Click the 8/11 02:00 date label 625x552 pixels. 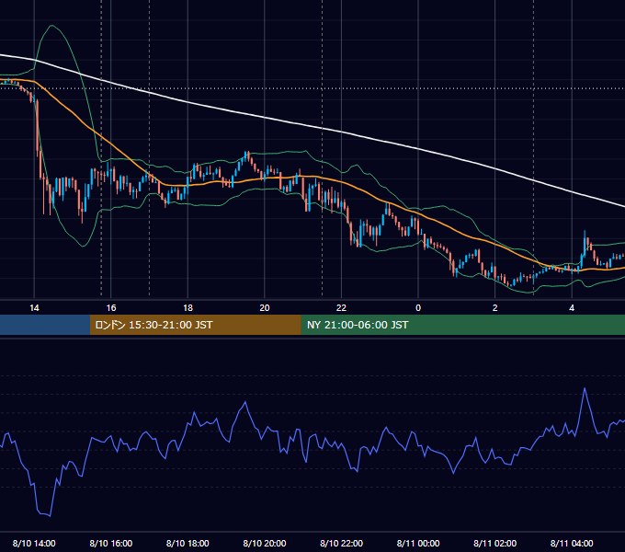(495, 543)
